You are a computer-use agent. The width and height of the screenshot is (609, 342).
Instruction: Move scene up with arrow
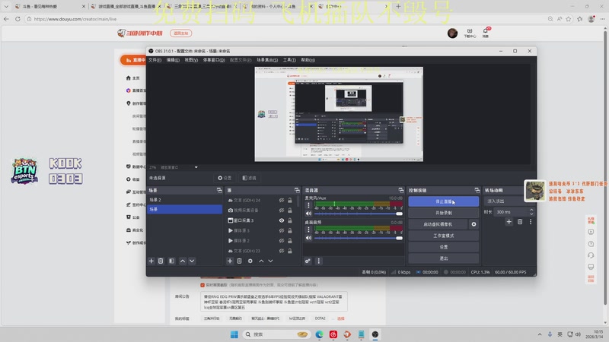[x=183, y=261]
